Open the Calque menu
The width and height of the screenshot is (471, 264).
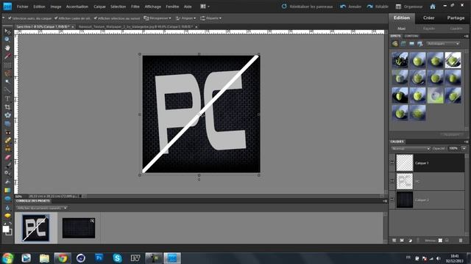pyautogui.click(x=99, y=7)
